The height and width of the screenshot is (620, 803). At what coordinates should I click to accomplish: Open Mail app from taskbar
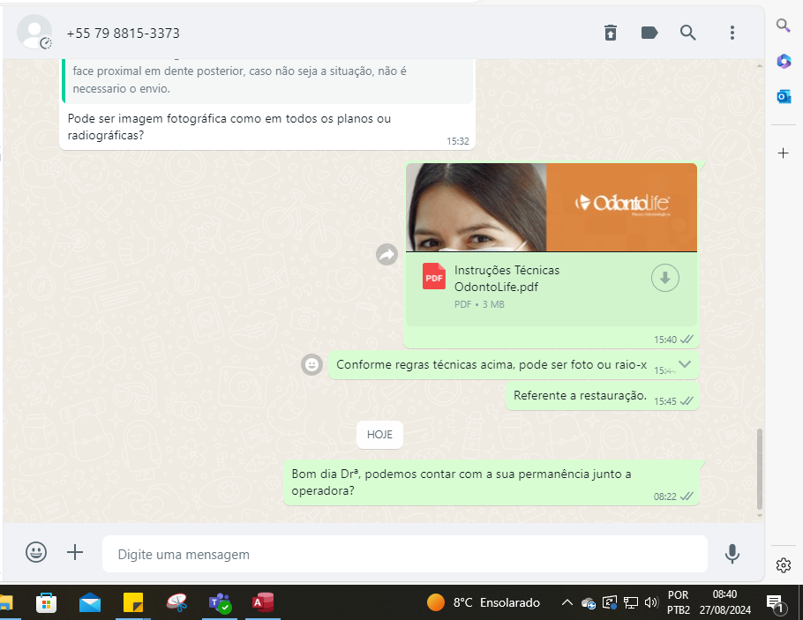[90, 602]
